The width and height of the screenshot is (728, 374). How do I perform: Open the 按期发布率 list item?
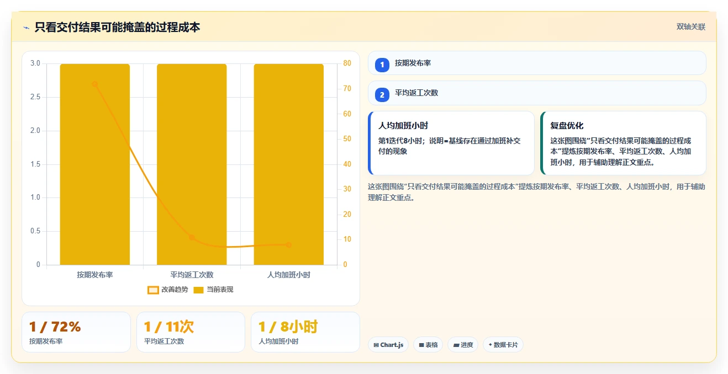click(537, 63)
